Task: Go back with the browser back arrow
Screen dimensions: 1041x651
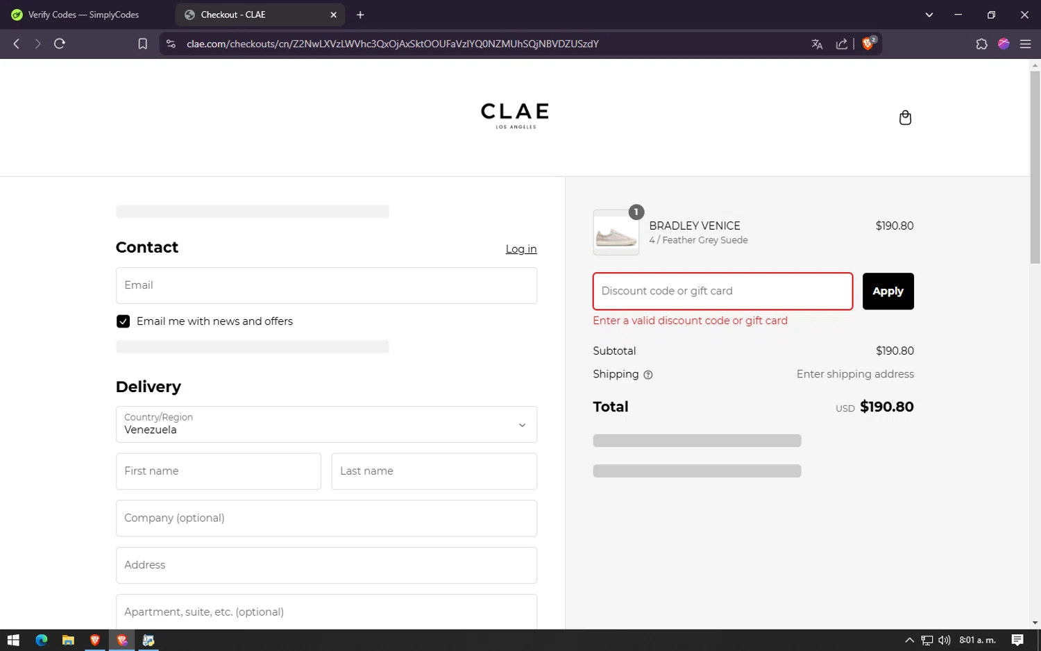Action: [17, 44]
